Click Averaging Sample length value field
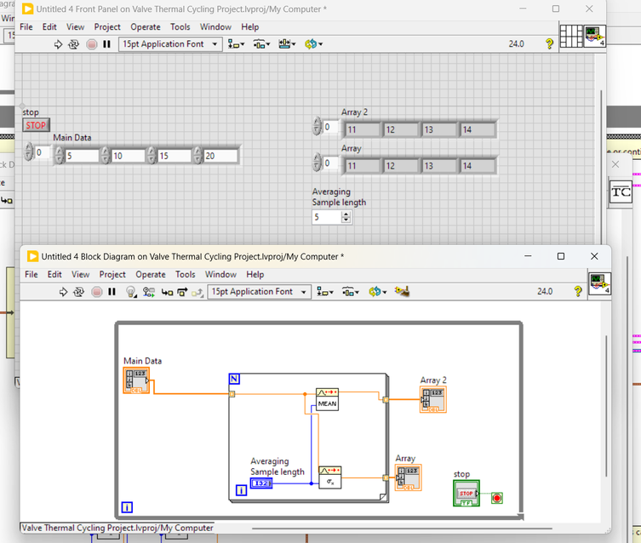641x543 pixels. click(x=327, y=217)
